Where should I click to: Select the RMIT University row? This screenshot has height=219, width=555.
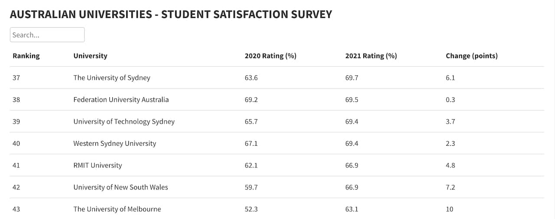[98, 165]
